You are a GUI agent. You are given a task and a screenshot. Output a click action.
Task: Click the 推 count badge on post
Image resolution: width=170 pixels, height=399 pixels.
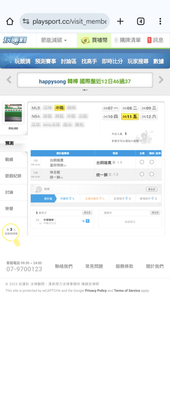point(87,221)
